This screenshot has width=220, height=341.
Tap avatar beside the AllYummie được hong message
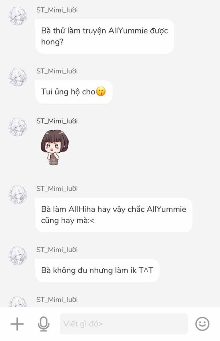point(18,16)
